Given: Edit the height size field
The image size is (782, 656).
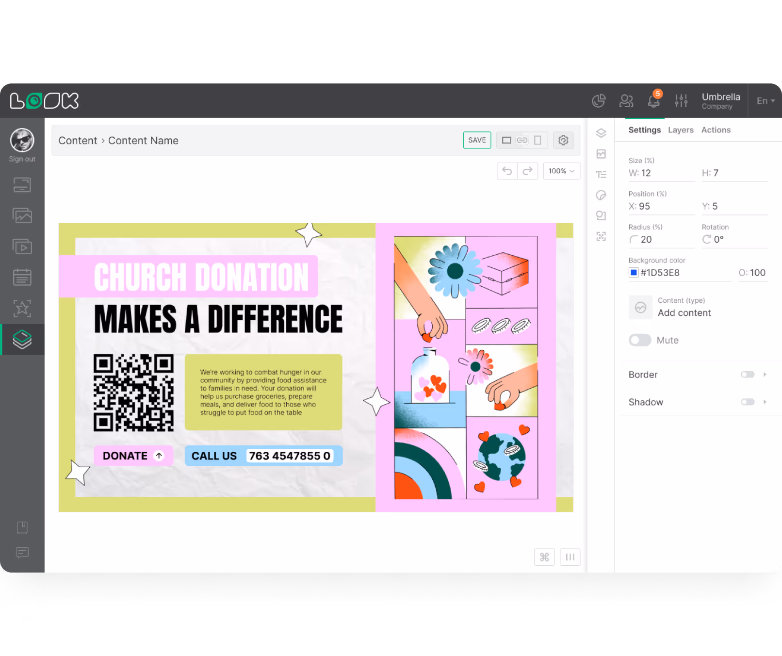Looking at the screenshot, I should [735, 173].
